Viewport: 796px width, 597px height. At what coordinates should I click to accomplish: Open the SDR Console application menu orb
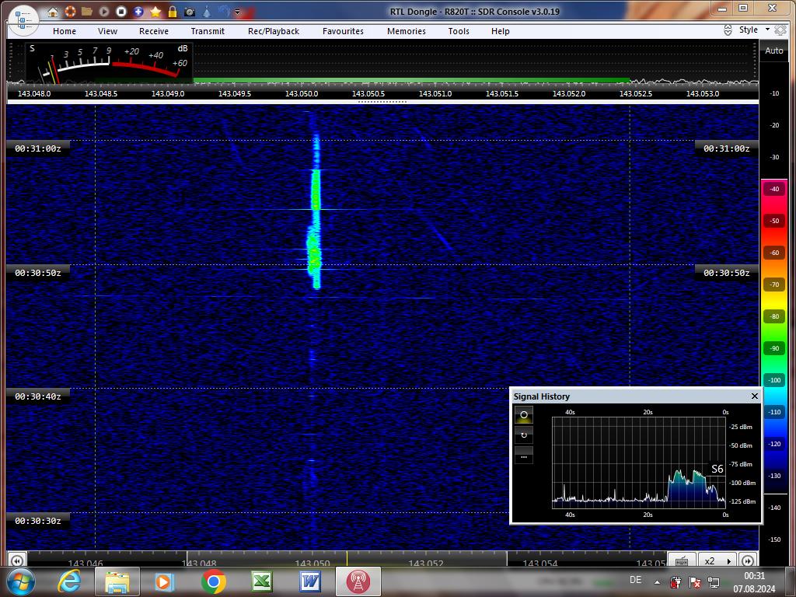[23, 20]
